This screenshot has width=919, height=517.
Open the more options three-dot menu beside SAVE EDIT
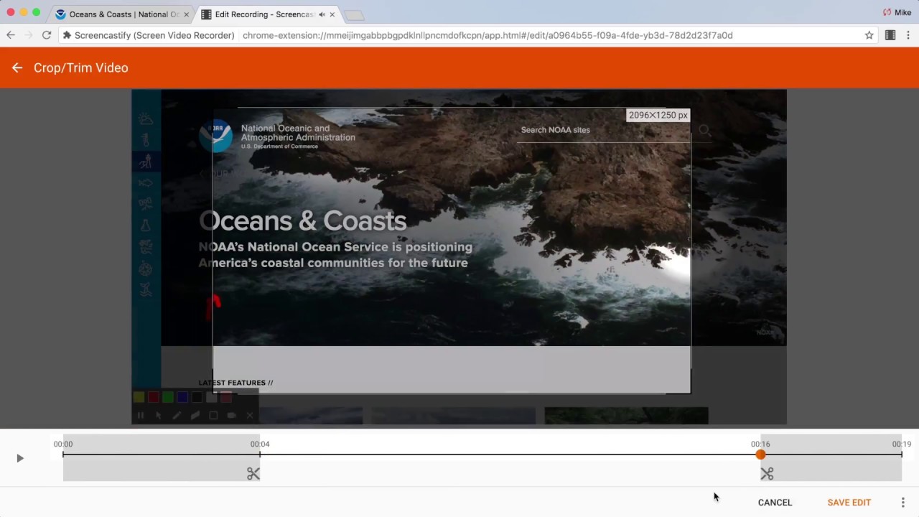coord(902,503)
